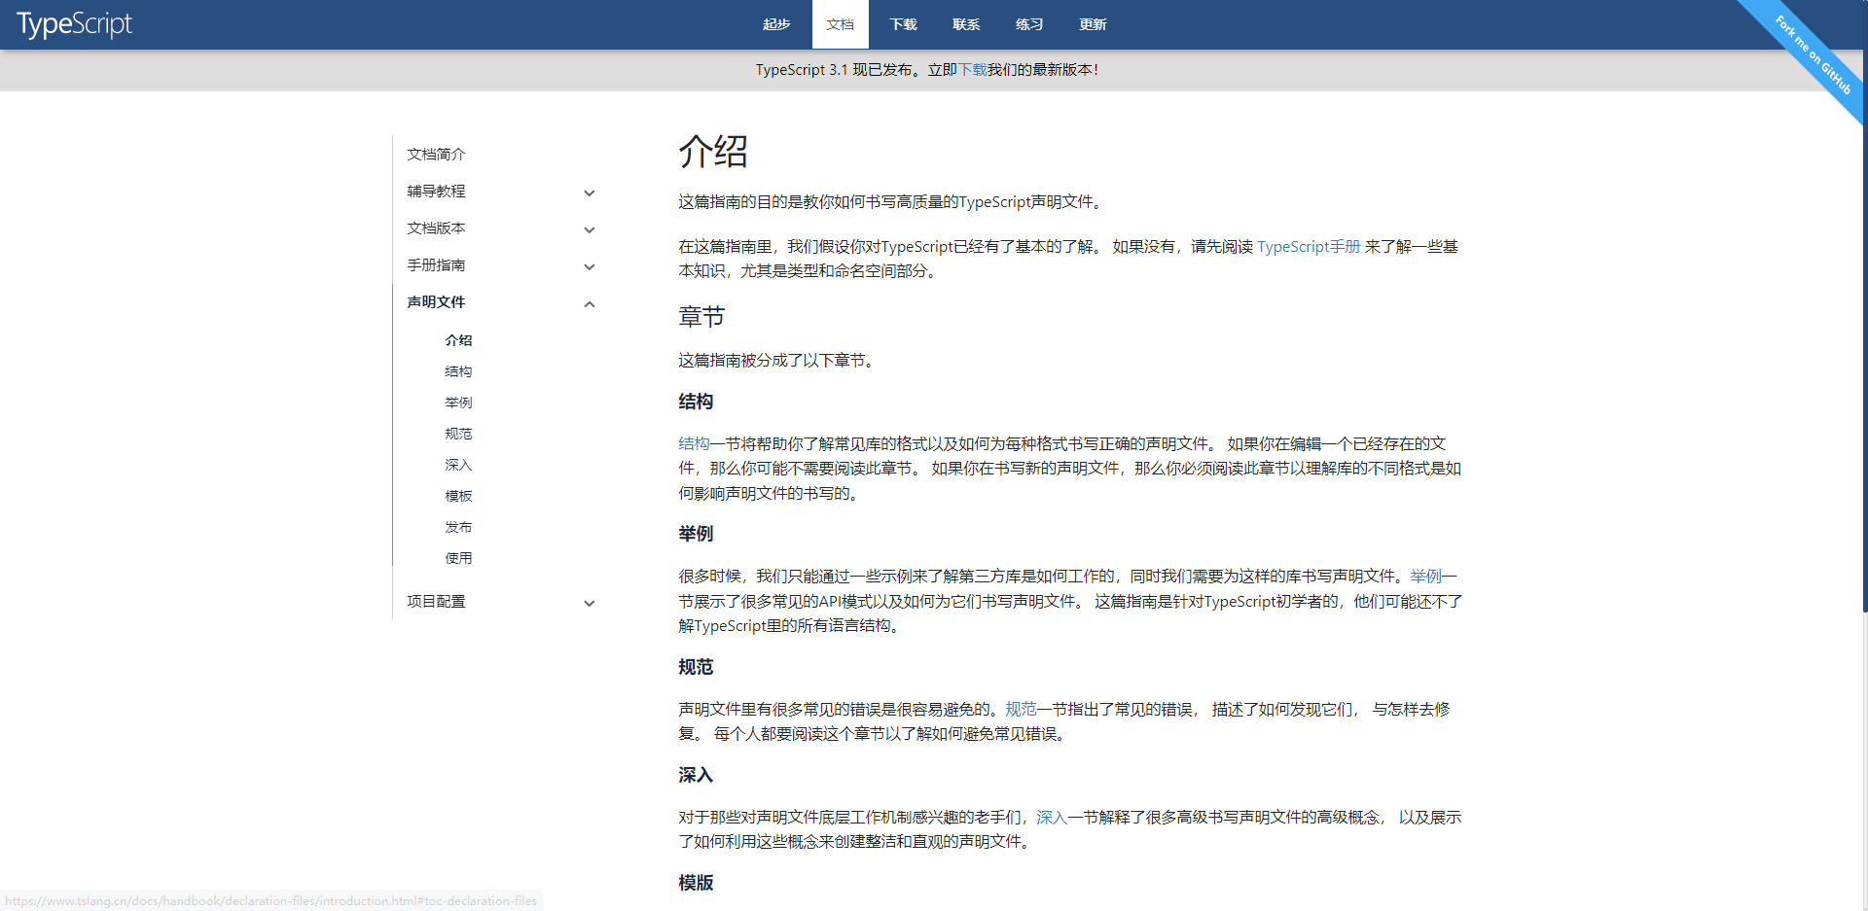Click the TypeScript logo
This screenshot has width=1868, height=911.
(x=74, y=23)
